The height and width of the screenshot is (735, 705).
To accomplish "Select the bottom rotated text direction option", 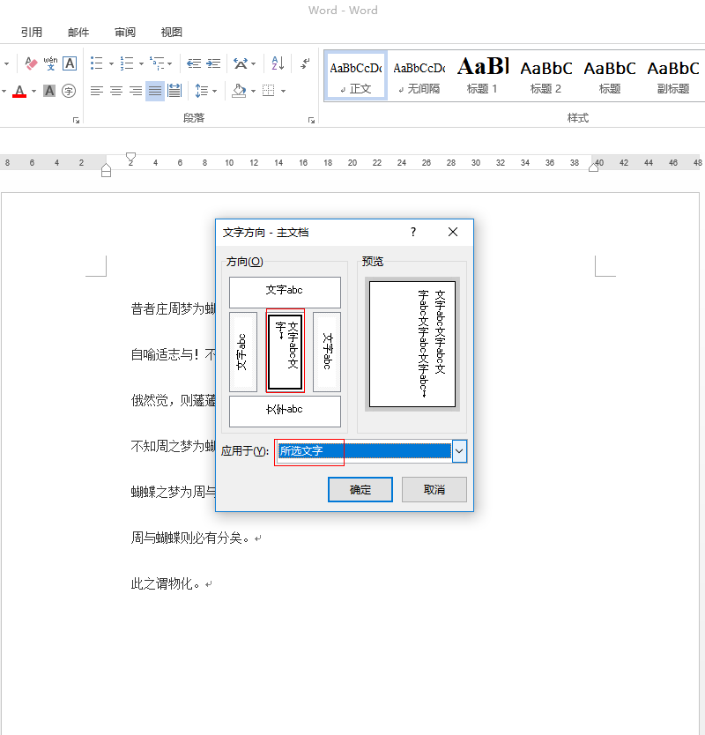I will click(x=285, y=411).
